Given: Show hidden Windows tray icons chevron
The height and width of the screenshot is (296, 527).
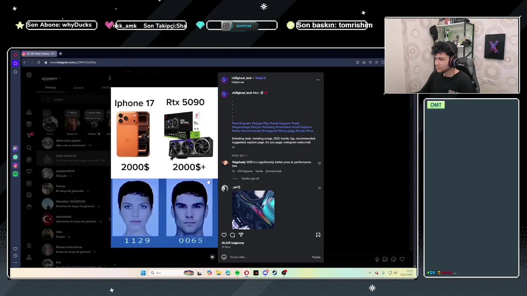Looking at the screenshot, I should pyautogui.click(x=370, y=273).
